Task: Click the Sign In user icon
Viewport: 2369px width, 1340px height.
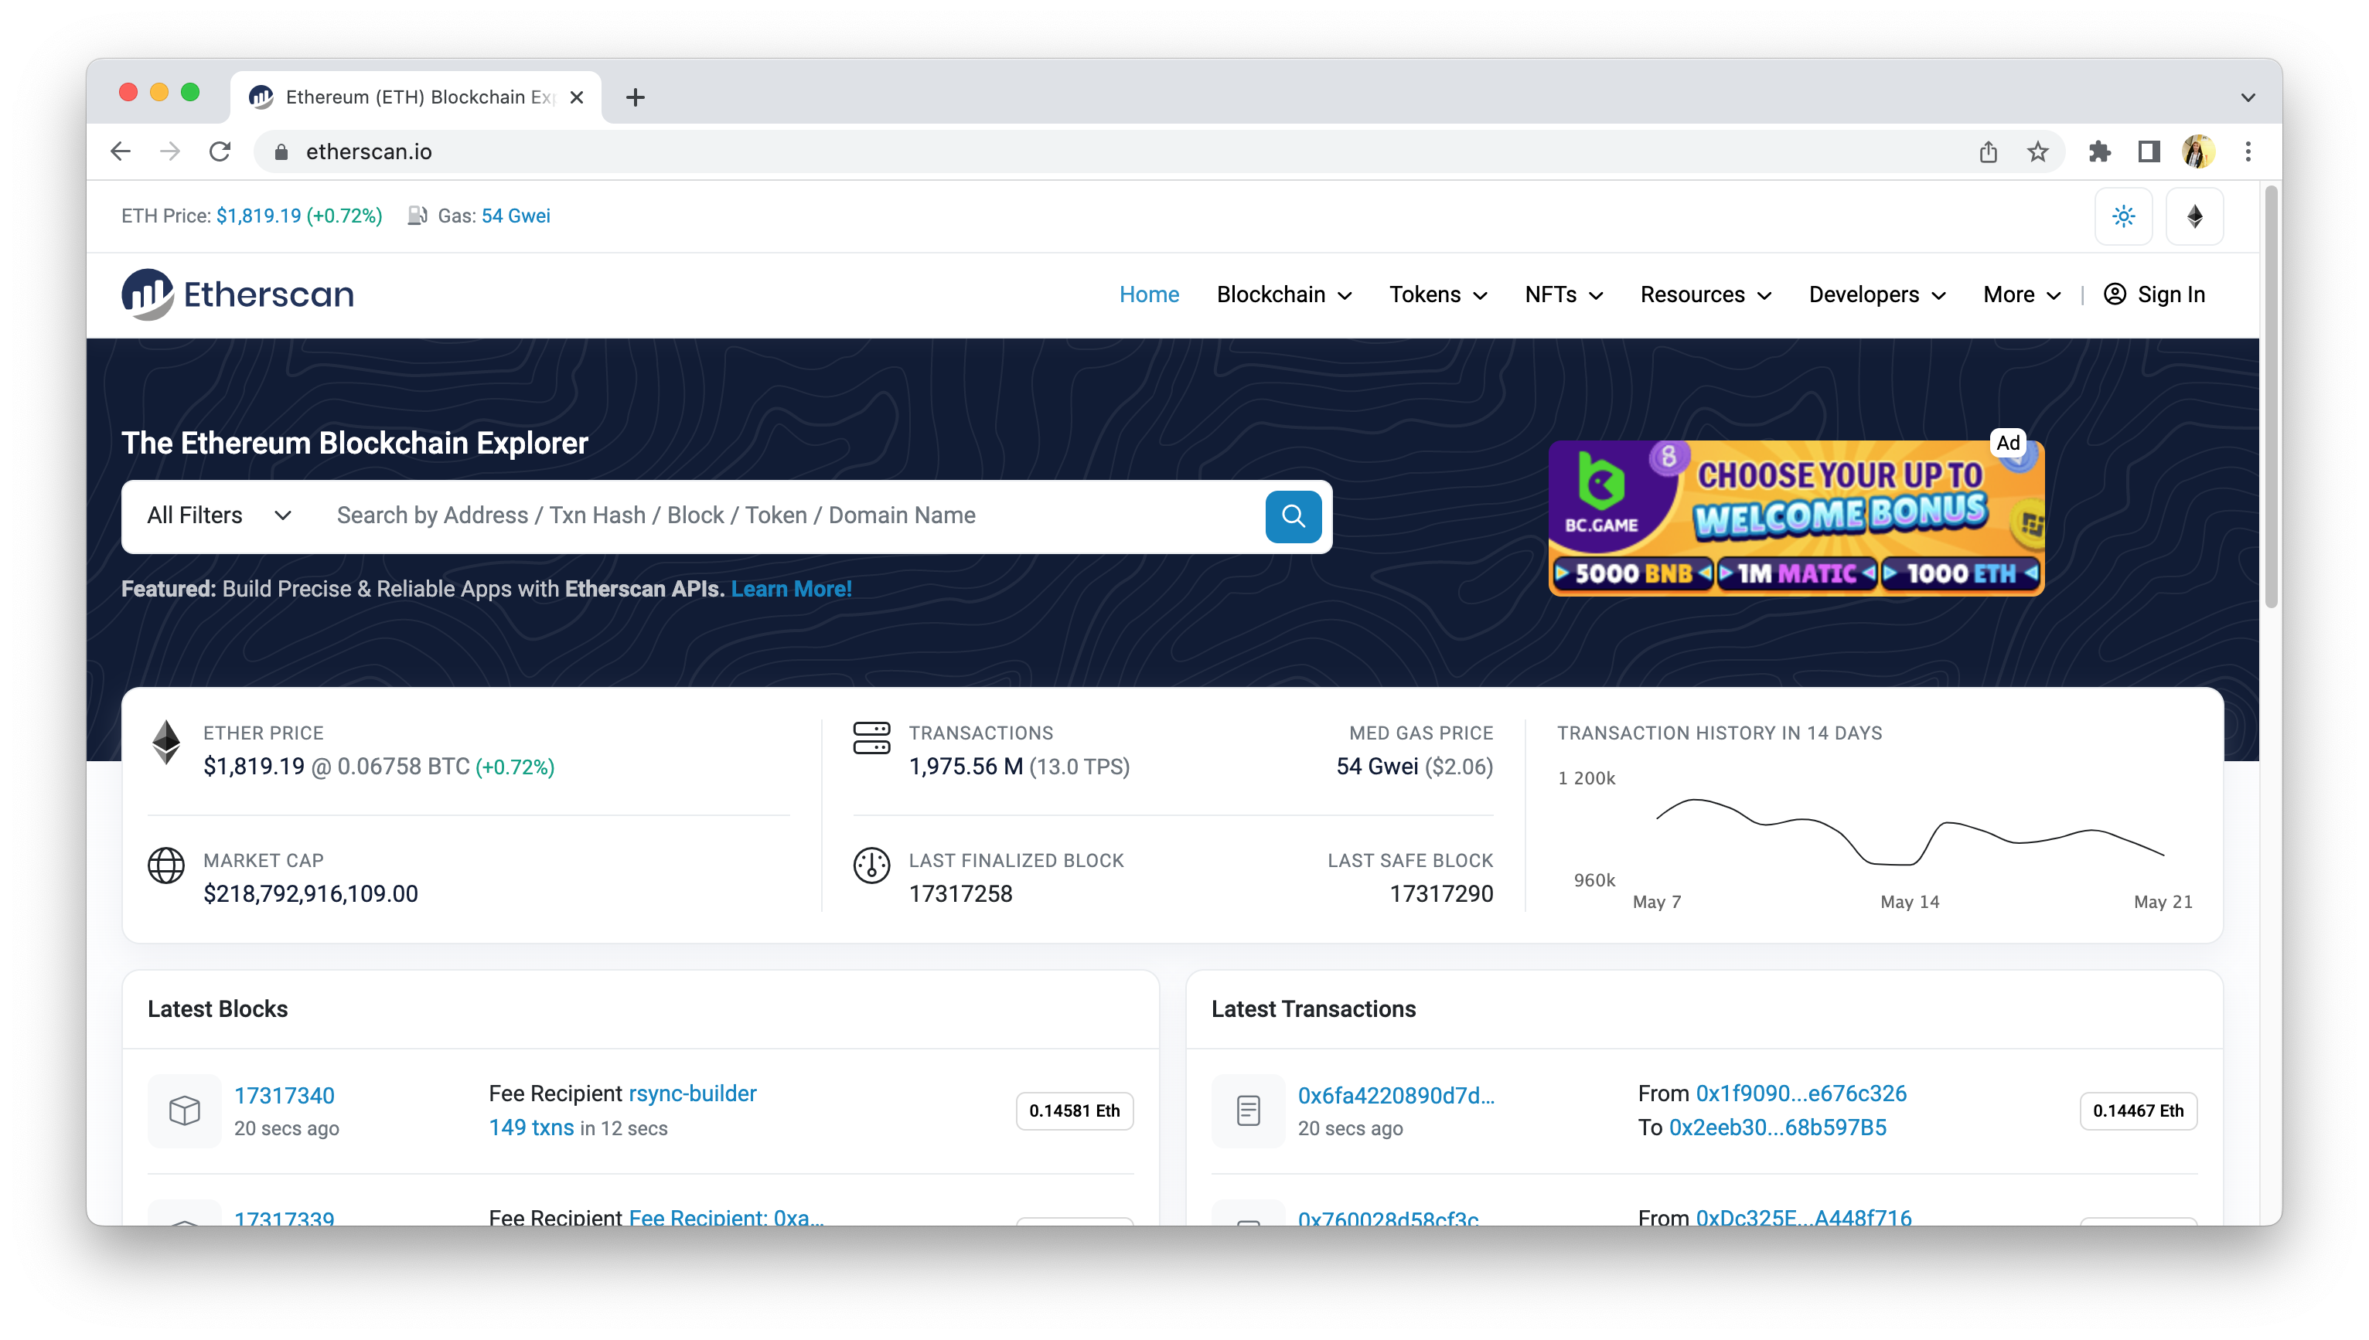Action: (2115, 294)
